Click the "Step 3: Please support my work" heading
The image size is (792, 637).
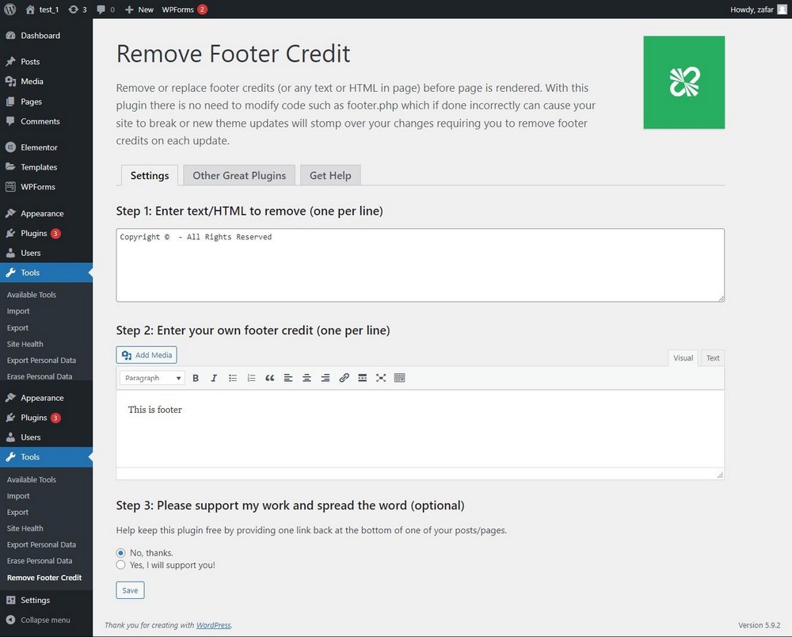pyautogui.click(x=290, y=505)
